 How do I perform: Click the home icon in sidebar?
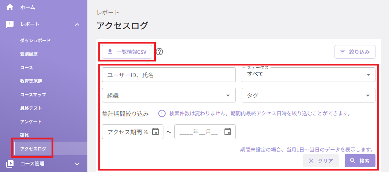(x=10, y=7)
